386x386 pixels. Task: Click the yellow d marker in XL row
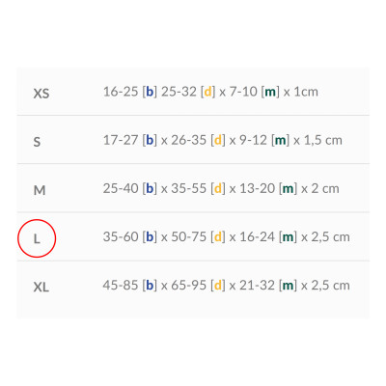click(x=218, y=285)
